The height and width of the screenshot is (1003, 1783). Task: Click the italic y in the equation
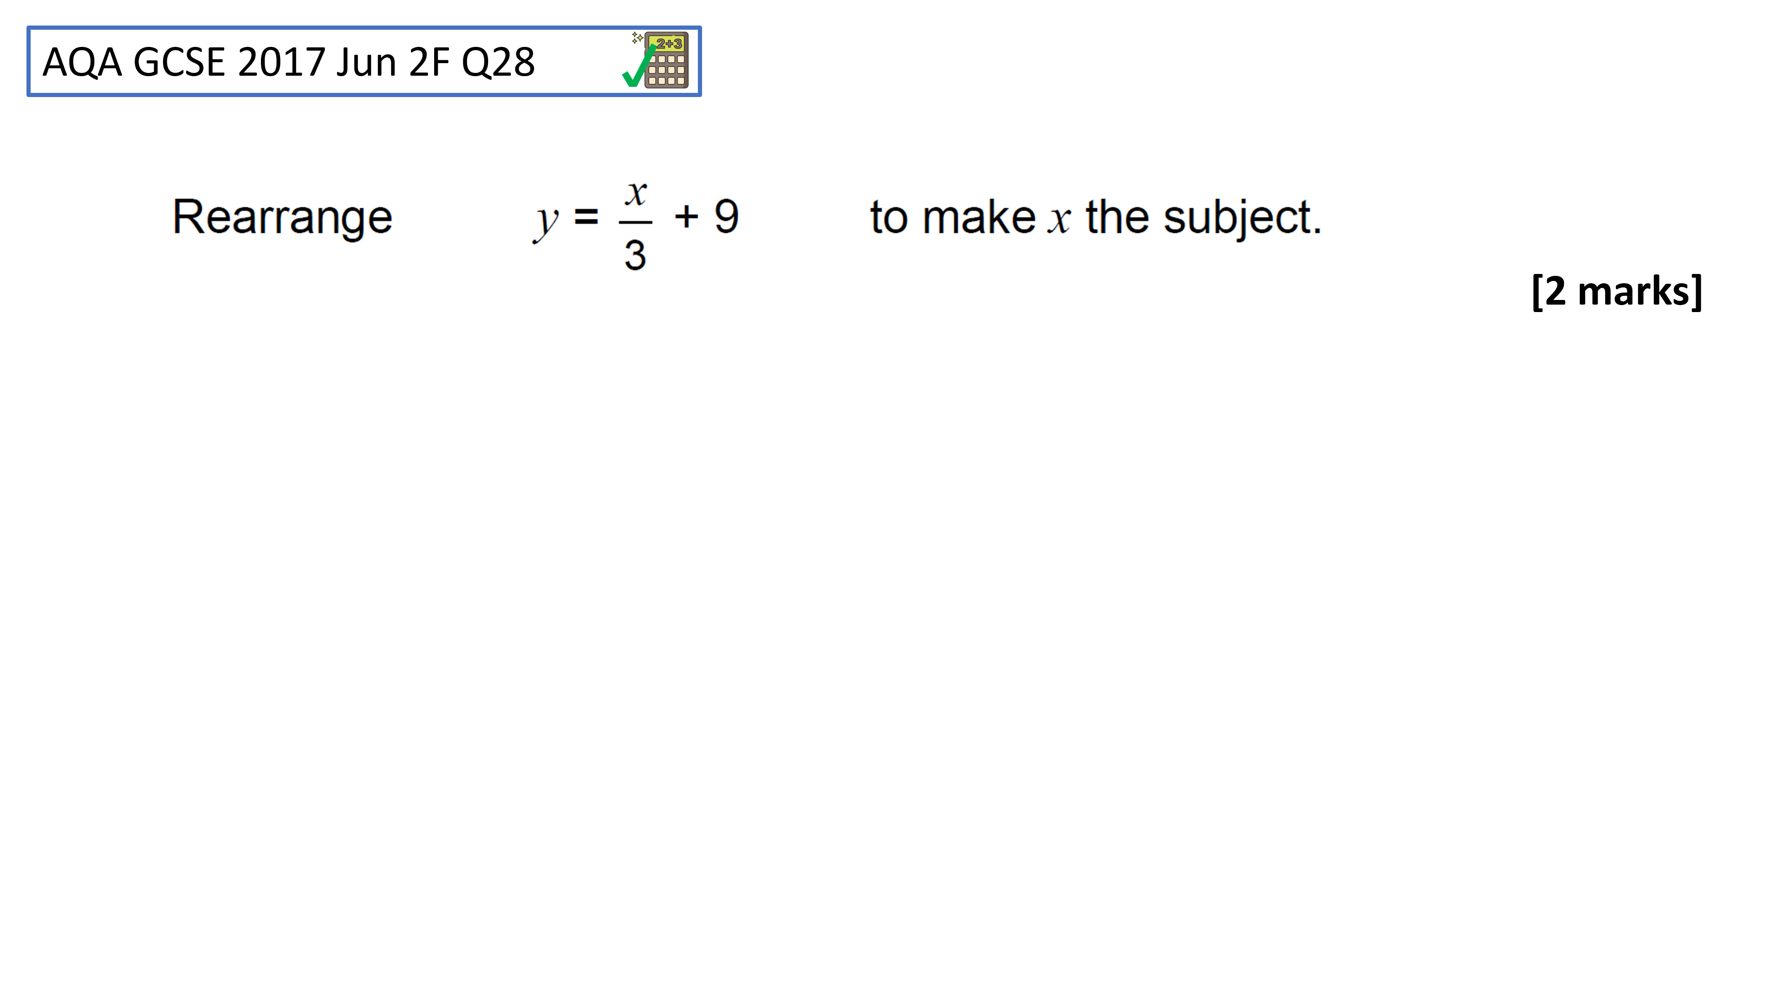(x=546, y=222)
